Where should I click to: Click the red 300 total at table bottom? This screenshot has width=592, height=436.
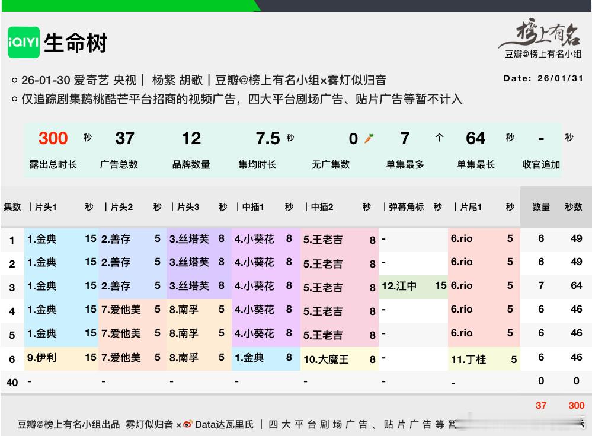pos(576,405)
